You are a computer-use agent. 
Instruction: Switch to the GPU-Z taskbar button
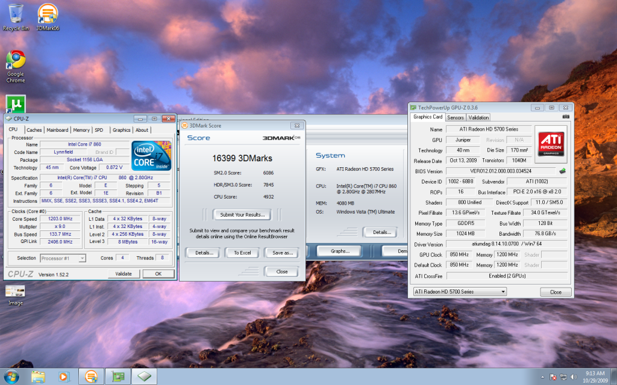pyautogui.click(x=118, y=377)
